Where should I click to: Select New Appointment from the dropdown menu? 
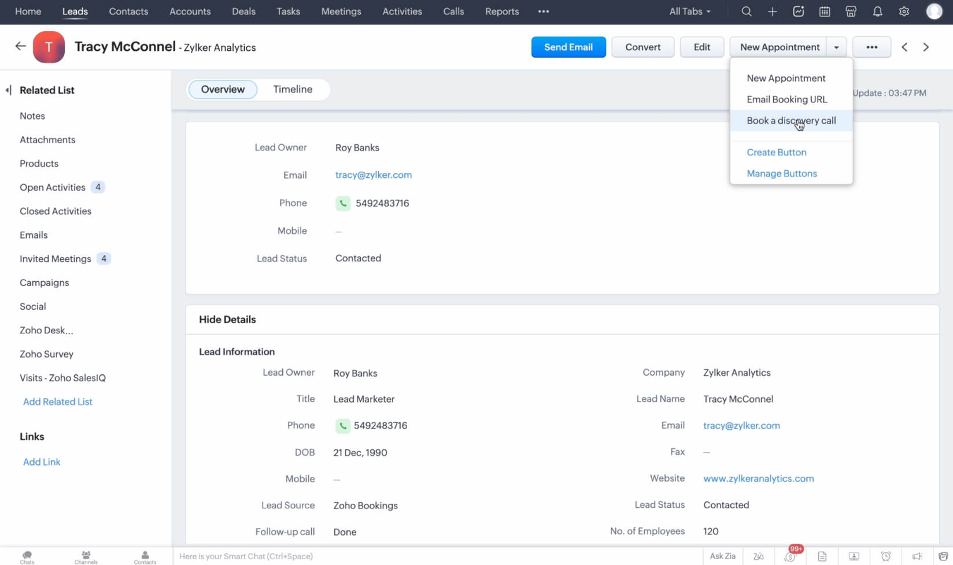click(x=786, y=78)
